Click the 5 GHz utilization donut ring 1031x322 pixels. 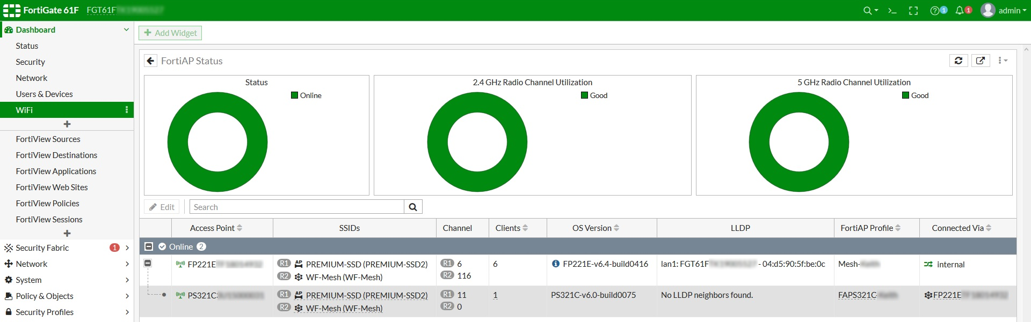tap(759, 142)
